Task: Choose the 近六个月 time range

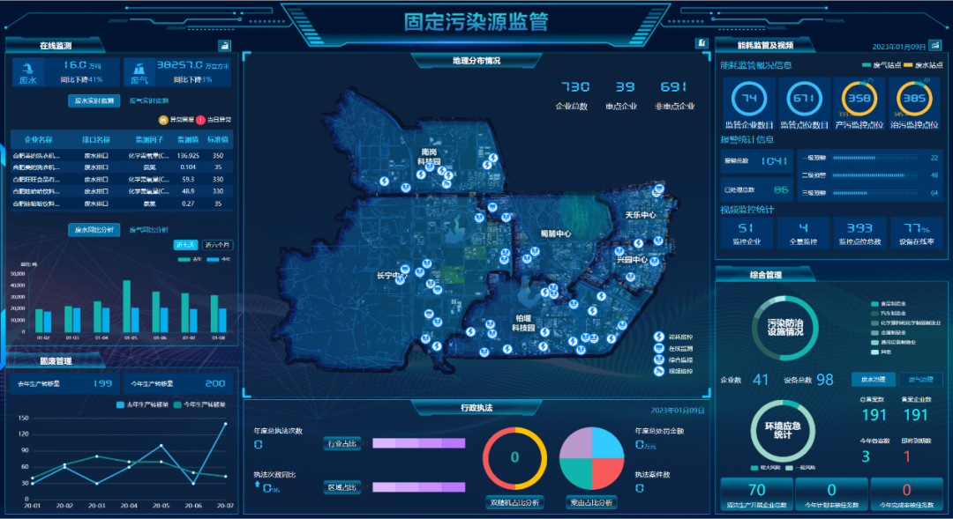Action: click(217, 245)
